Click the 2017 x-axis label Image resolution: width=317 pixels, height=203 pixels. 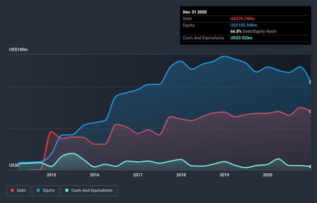138,175
